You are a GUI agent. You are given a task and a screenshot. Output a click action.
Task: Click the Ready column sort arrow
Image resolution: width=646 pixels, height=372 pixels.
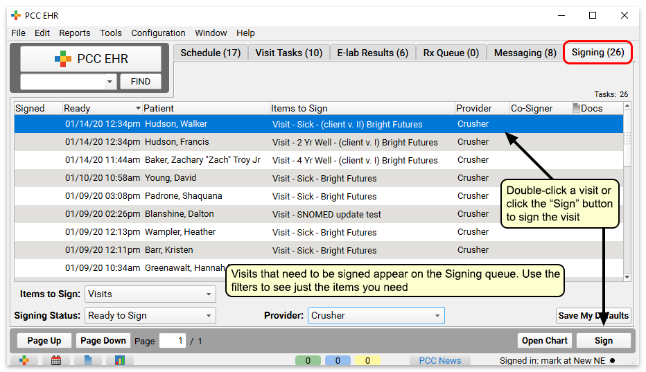[138, 108]
